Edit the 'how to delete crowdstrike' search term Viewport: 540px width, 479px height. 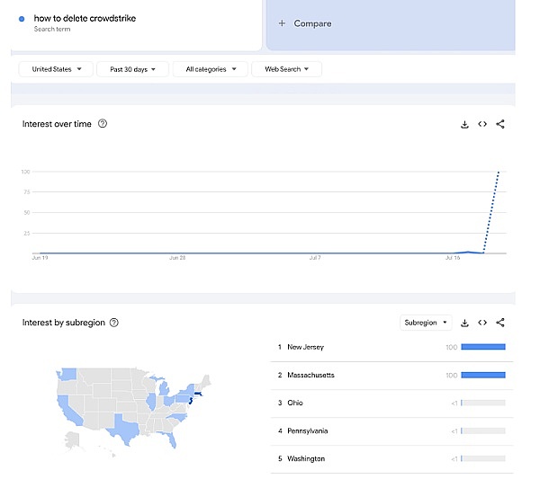click(84, 18)
